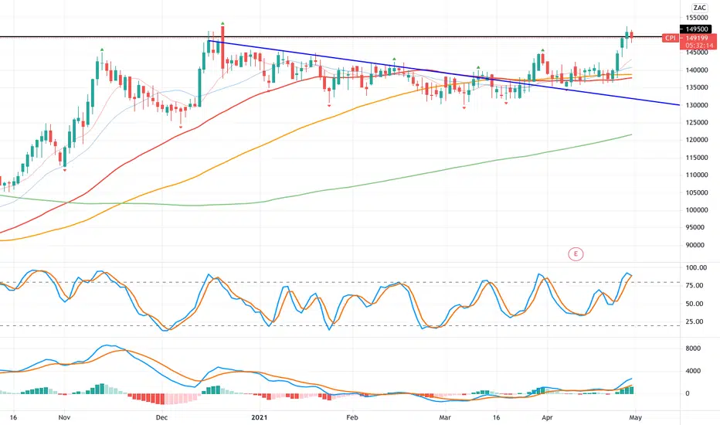Viewport: 720px width, 425px height.
Task: Click the green fractal arrow above December peak candle
Action: click(222, 23)
